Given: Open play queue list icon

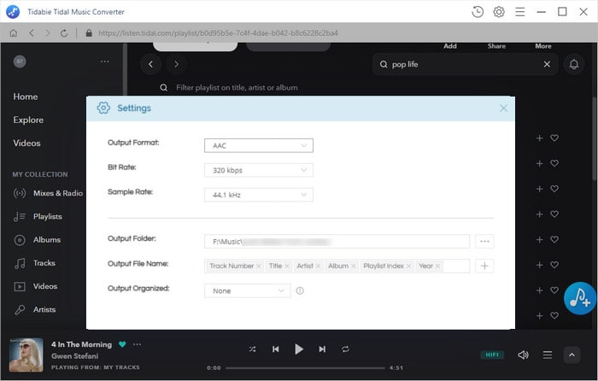Looking at the screenshot, I should point(548,355).
